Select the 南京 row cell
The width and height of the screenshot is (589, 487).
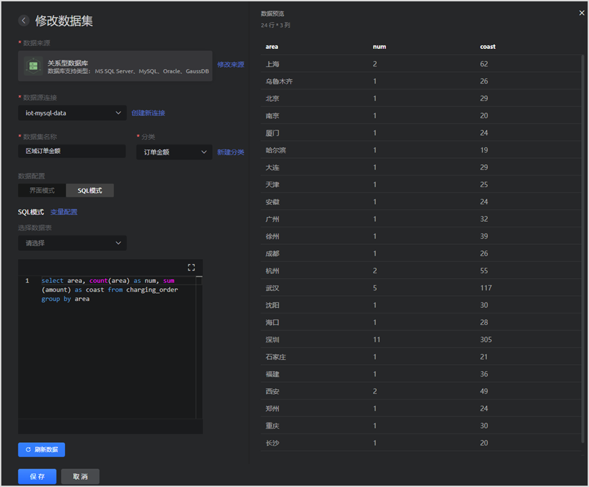pos(272,116)
